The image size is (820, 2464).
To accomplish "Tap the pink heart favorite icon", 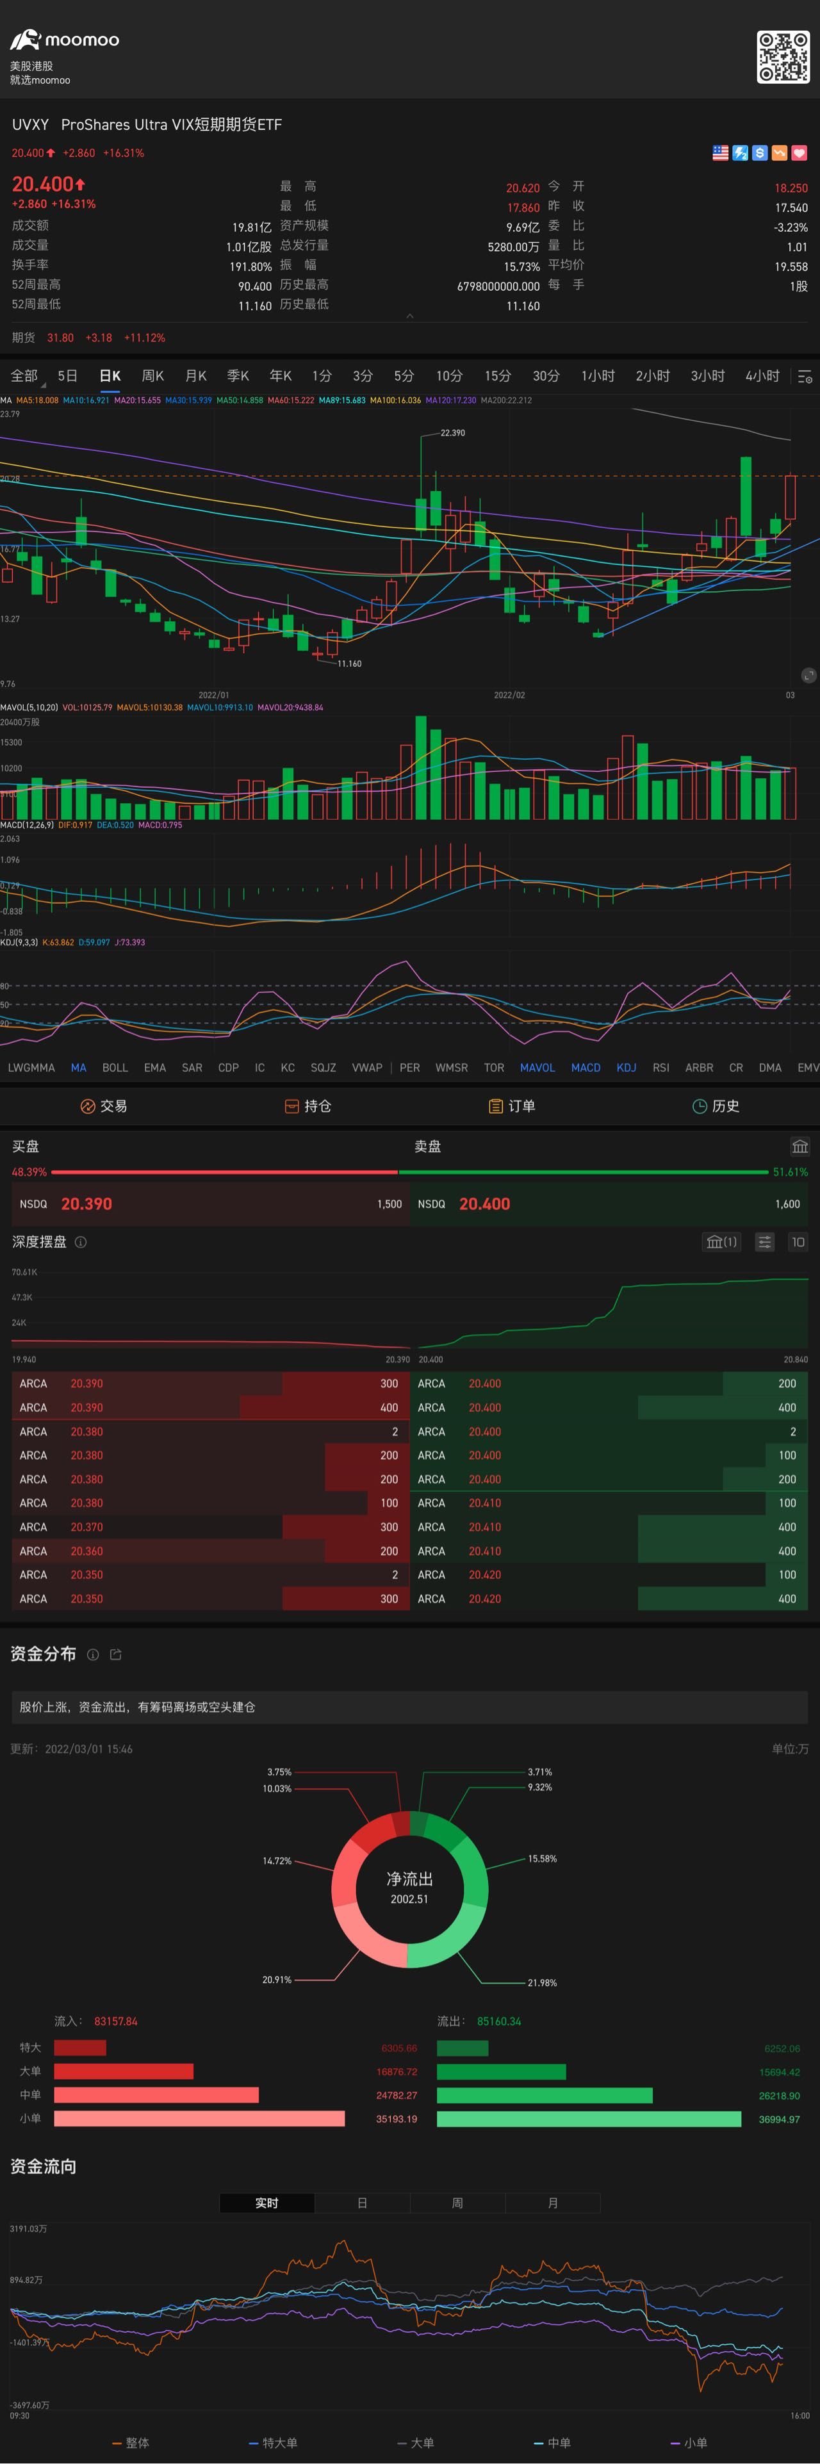I will pyautogui.click(x=800, y=153).
